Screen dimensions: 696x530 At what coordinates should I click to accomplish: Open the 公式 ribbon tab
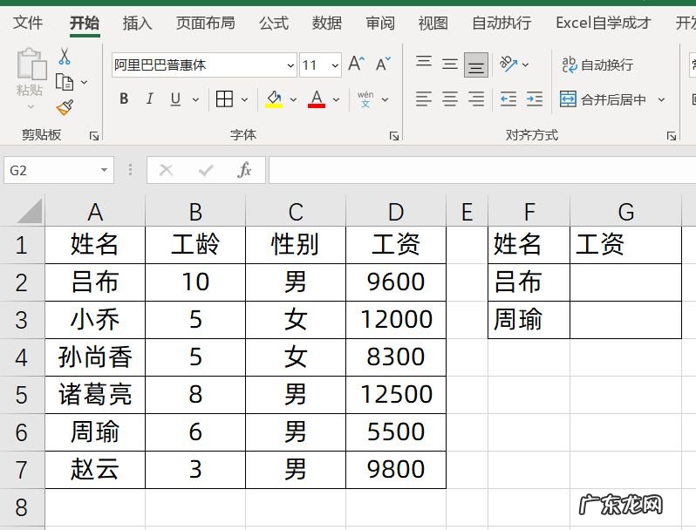(274, 23)
